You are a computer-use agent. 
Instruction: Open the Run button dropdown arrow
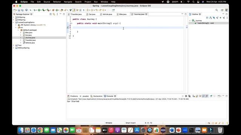click(41, 10)
